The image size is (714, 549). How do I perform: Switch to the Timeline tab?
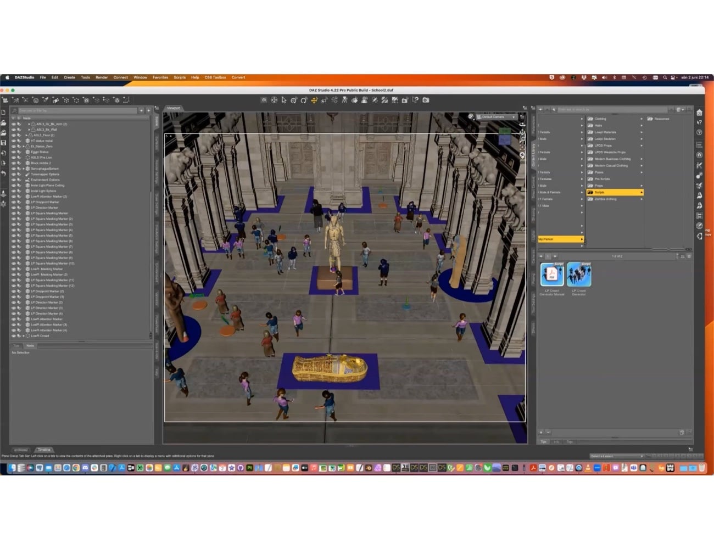[x=44, y=450]
